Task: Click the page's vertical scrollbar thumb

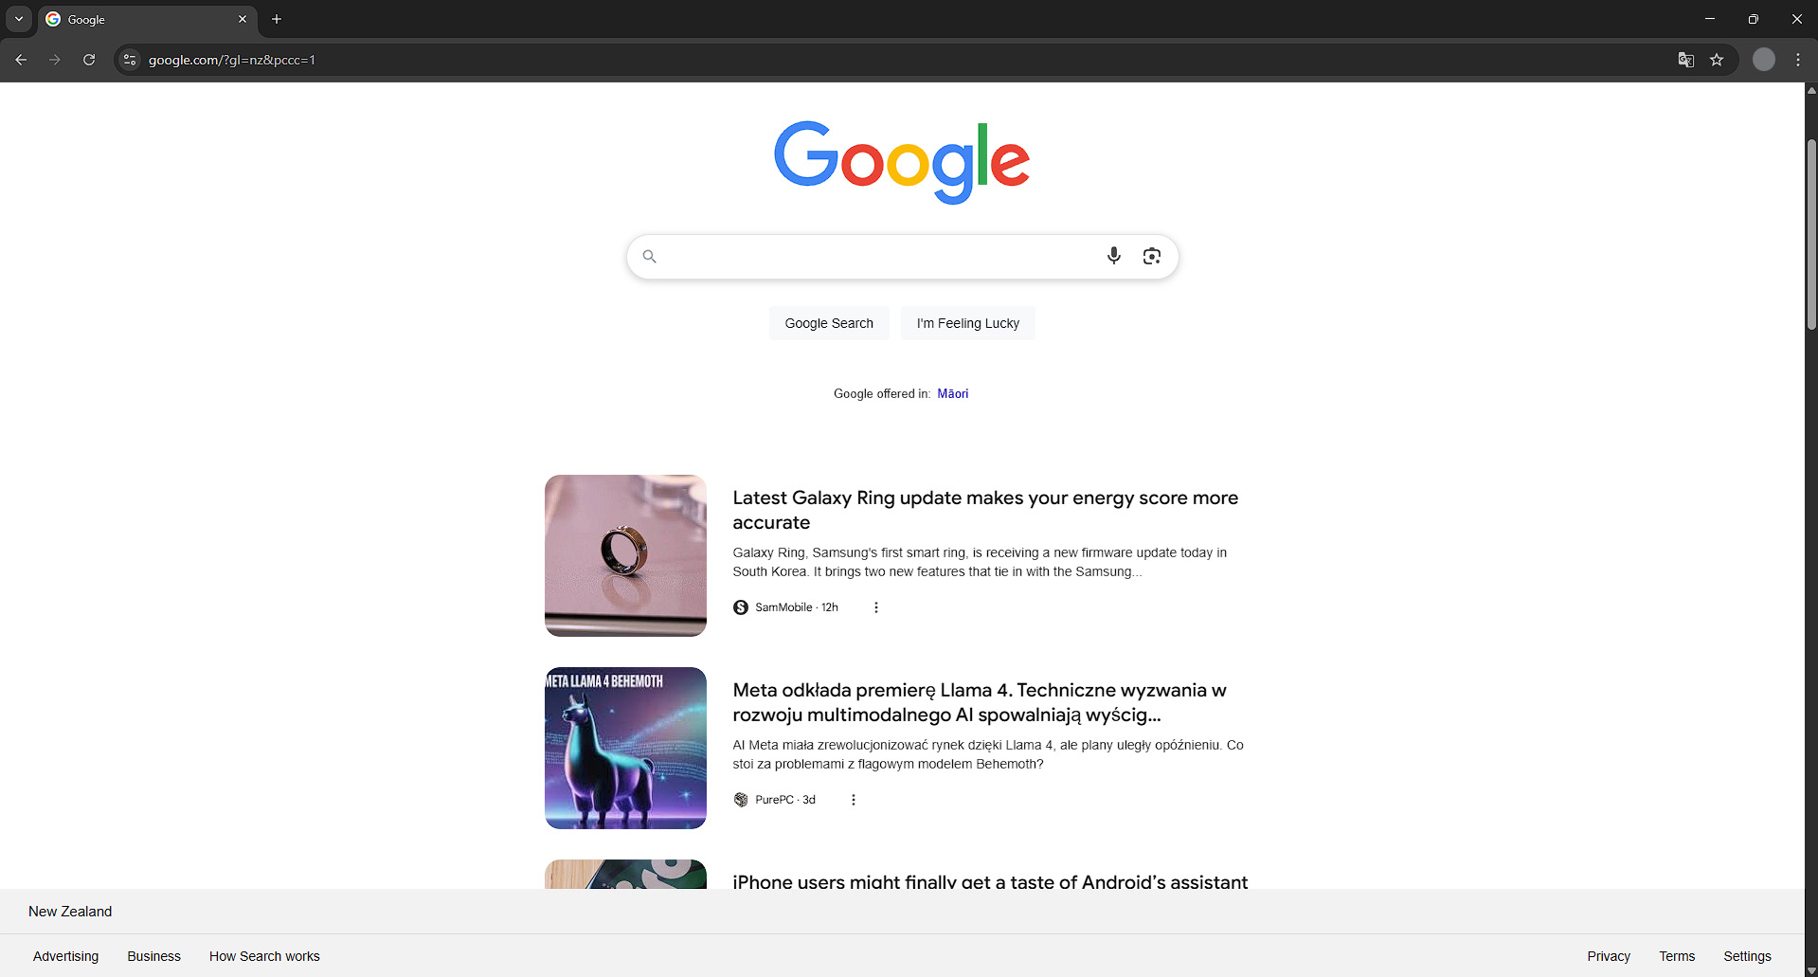Action: (x=1811, y=235)
